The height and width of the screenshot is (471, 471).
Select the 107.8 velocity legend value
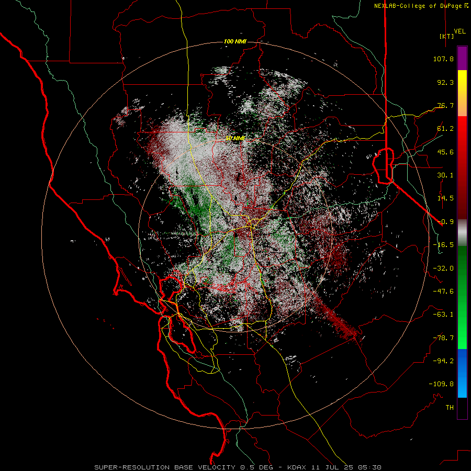(443, 59)
